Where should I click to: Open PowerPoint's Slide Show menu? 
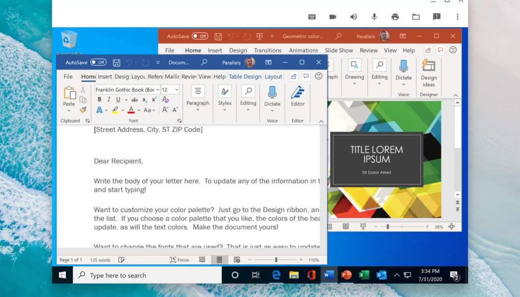[339, 50]
